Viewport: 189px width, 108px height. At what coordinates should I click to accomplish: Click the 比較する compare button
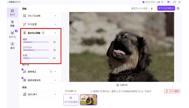pyautogui.click(x=122, y=85)
